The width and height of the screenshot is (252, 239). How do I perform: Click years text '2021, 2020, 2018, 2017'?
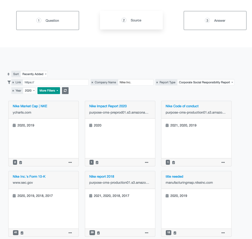112,196
